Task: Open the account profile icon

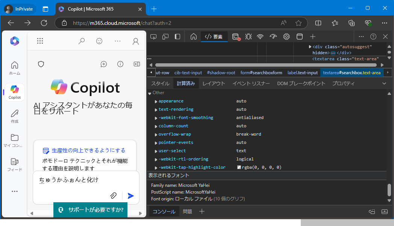Action: click(x=136, y=41)
